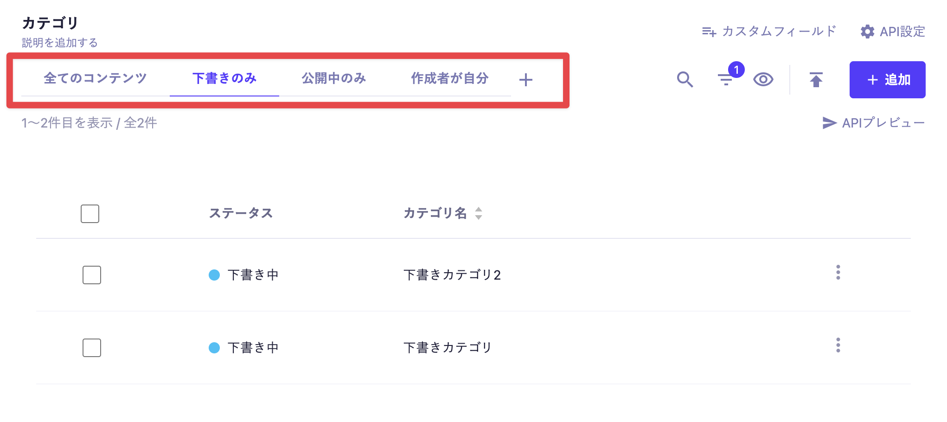Sort by カテゴリ名 column arrows
Image resolution: width=947 pixels, height=422 pixels.
click(479, 213)
